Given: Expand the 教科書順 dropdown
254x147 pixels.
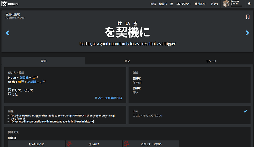Looking at the screenshot, I should [x=201, y=4].
